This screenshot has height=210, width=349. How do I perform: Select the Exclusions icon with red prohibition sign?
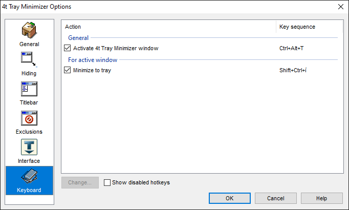pyautogui.click(x=29, y=122)
